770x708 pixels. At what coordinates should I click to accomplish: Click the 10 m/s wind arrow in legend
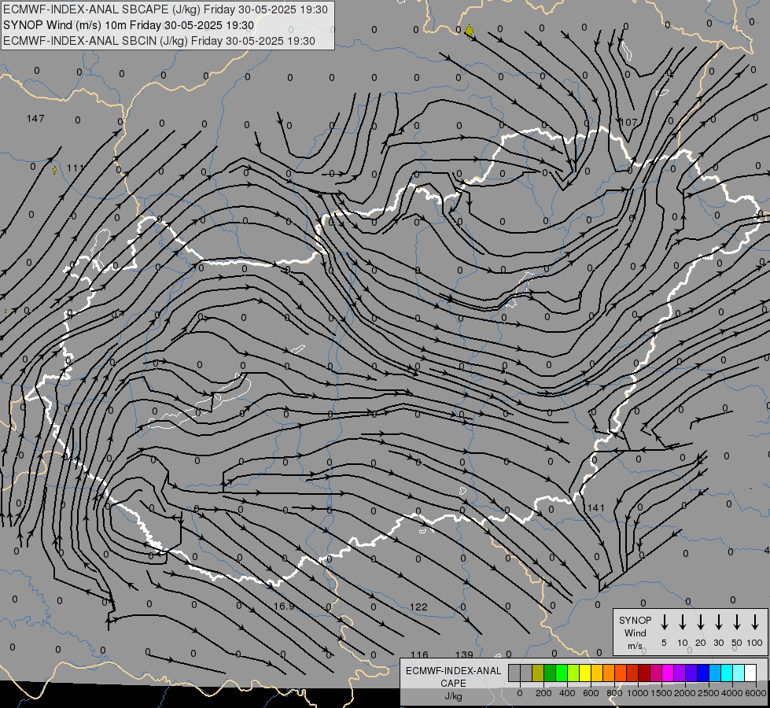[682, 622]
